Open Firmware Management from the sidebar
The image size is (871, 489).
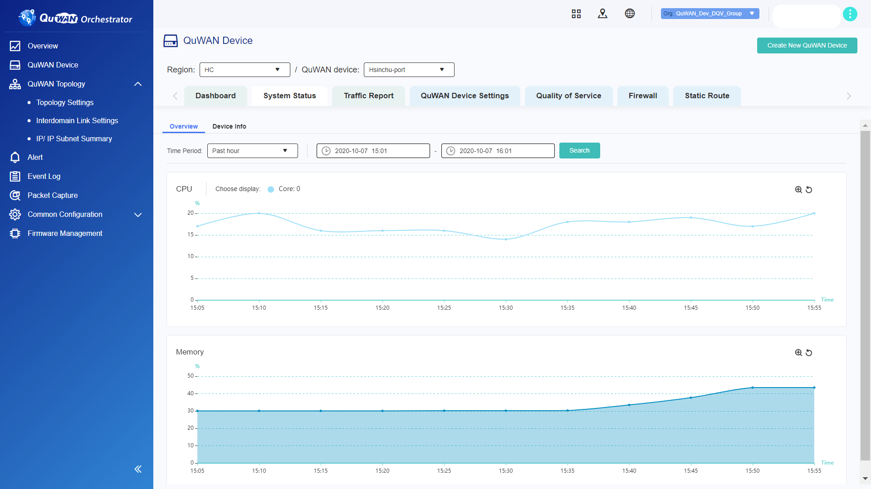click(65, 233)
